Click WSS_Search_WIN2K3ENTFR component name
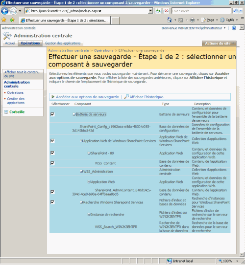 (116, 227)
